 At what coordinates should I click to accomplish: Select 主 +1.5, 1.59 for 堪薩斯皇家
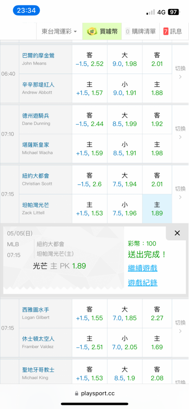(x=90, y=149)
